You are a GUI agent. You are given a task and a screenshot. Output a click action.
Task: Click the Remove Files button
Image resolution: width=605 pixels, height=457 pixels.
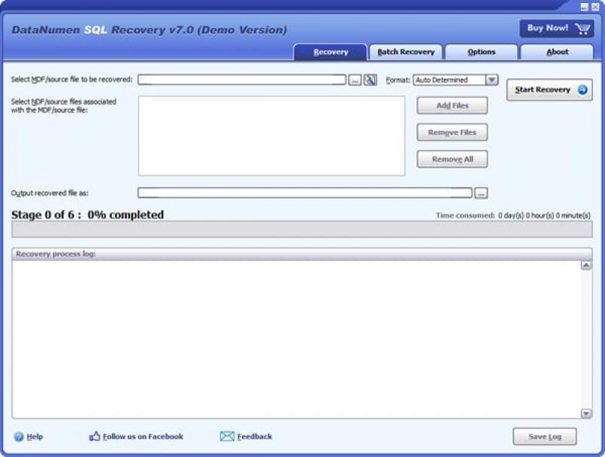click(x=451, y=132)
